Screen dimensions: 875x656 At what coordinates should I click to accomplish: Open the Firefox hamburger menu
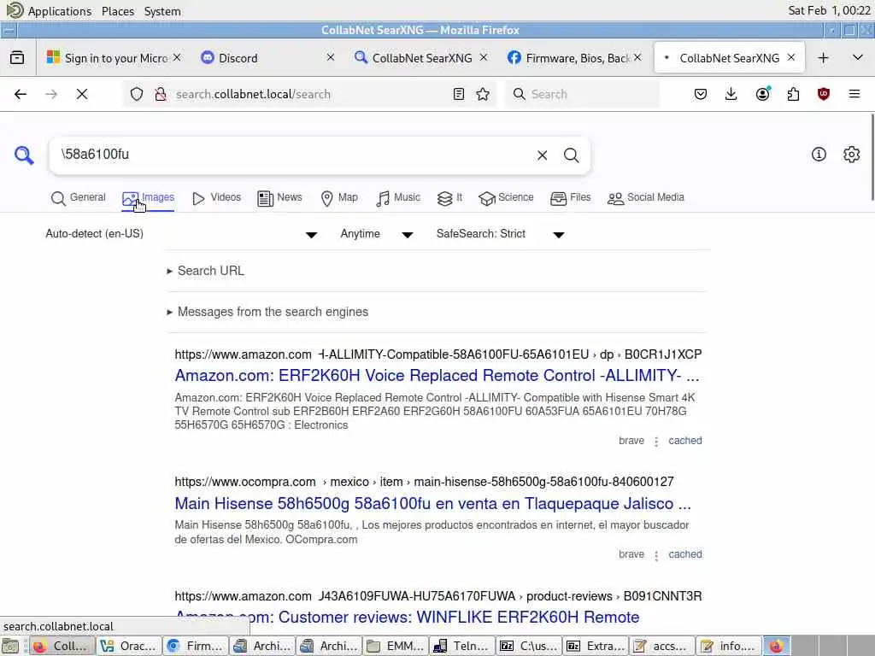click(854, 94)
